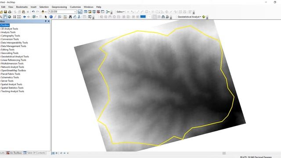Switch to the ArcToolbox tab
This screenshot has width=281, height=158.
pyautogui.click(x=14, y=153)
